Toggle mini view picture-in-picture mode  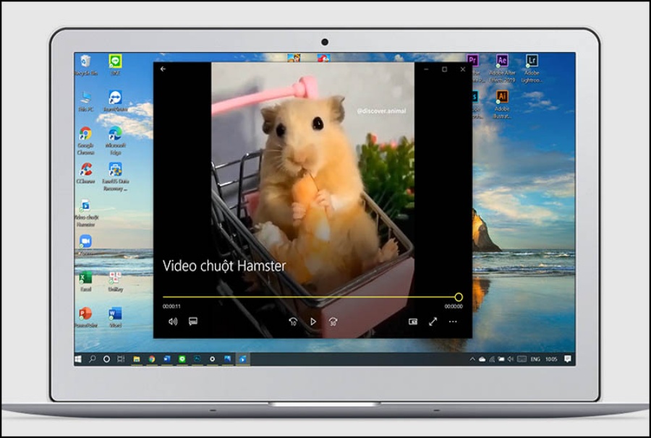(x=413, y=322)
